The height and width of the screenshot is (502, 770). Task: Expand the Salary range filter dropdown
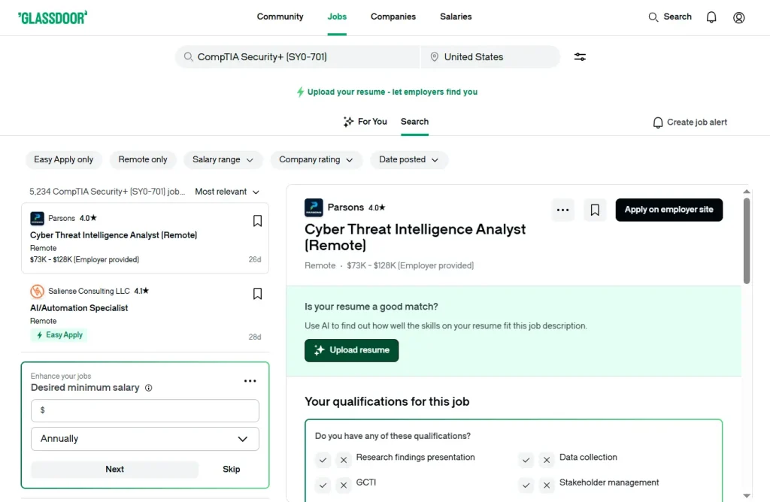(223, 160)
